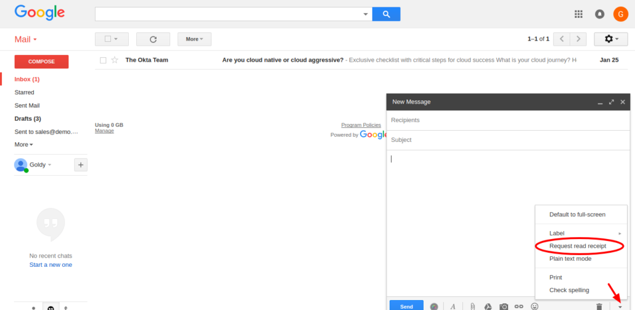The width and height of the screenshot is (635, 310).
Task: Go to newer messages with left arrow
Action: click(561, 39)
